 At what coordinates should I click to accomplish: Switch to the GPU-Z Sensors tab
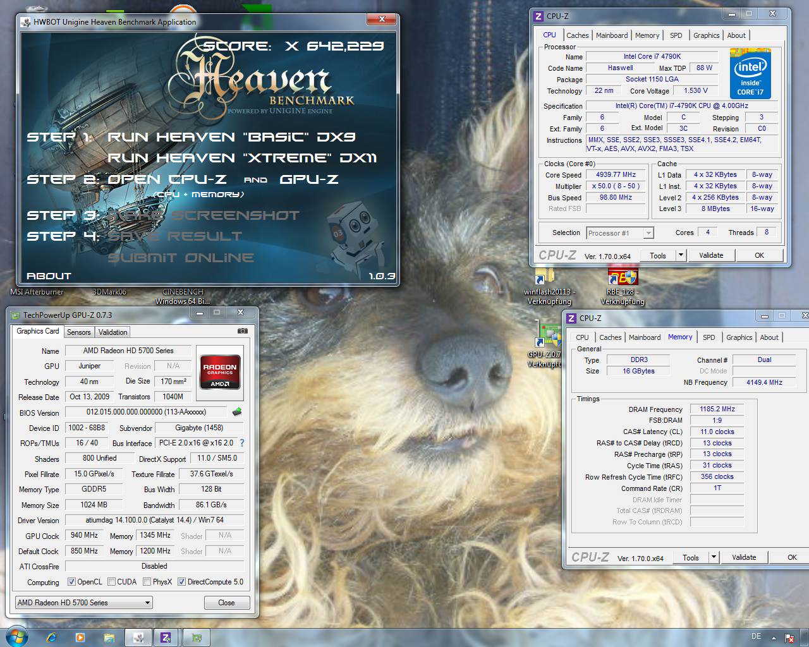79,332
